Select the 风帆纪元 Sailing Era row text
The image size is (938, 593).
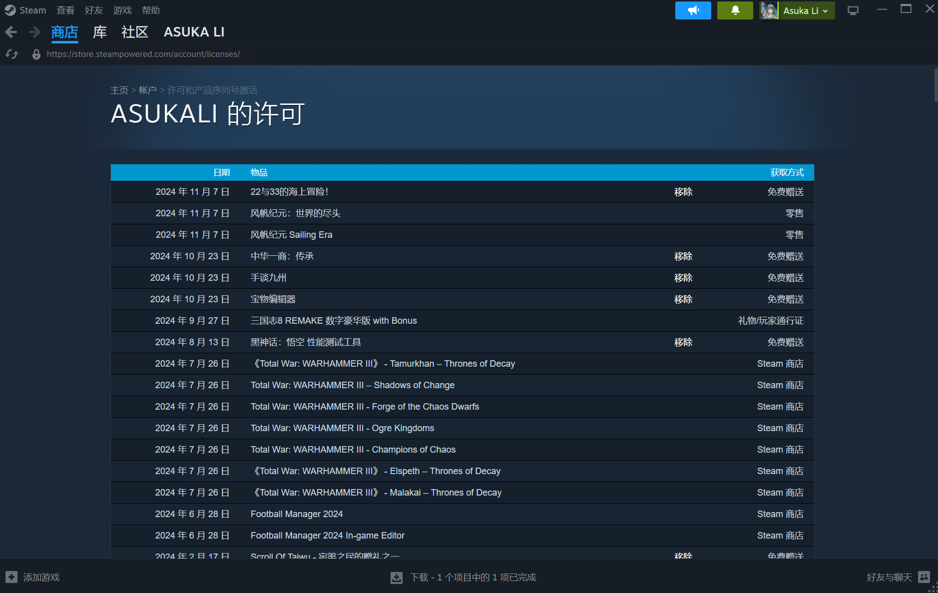pos(291,235)
